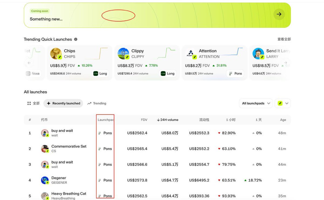Click the Clippy card title

[x=137, y=51]
